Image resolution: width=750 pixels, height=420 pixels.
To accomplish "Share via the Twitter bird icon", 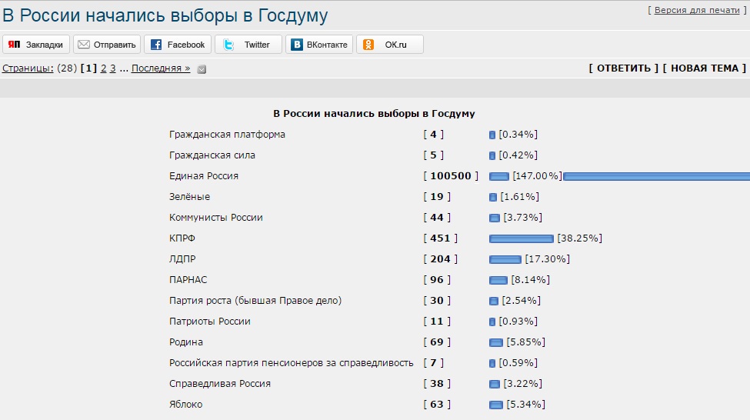I will click(x=228, y=45).
